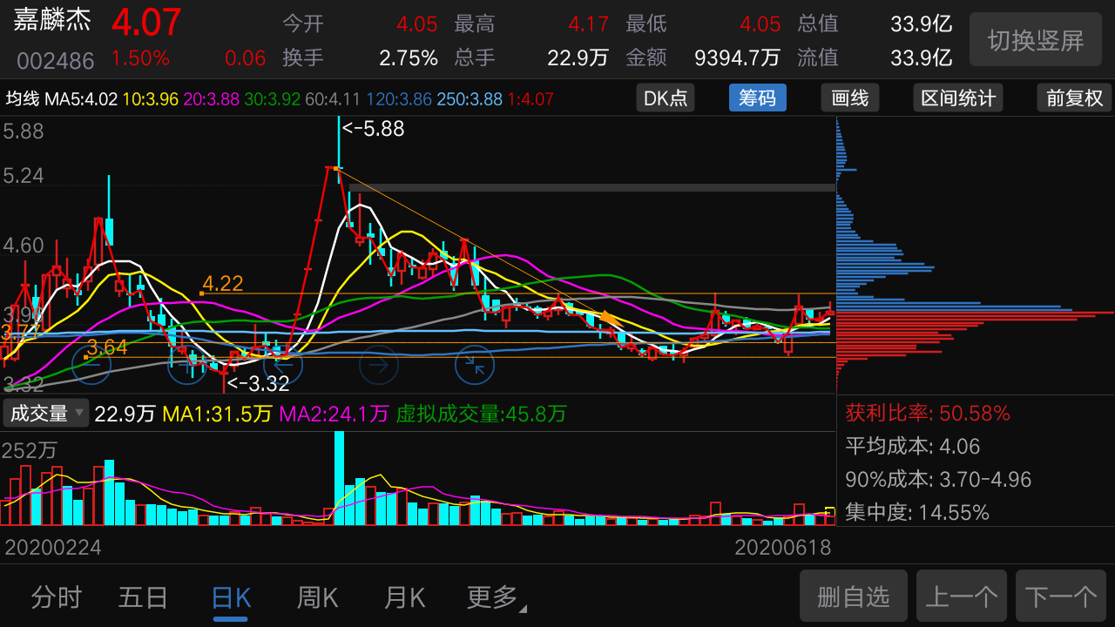Click the tallest cyan volume bar
Screen dimensions: 1115x627
(x=340, y=478)
